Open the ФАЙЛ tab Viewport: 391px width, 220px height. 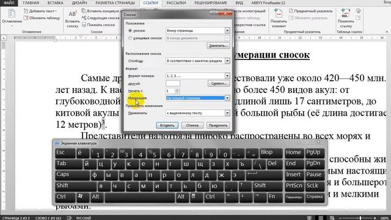(9, 3)
